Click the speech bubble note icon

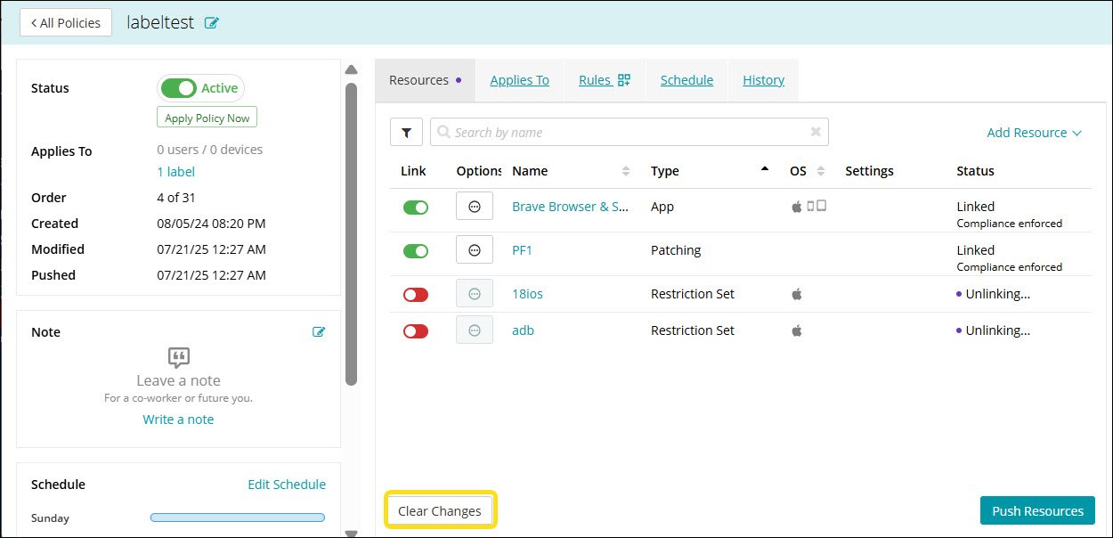pos(179,358)
